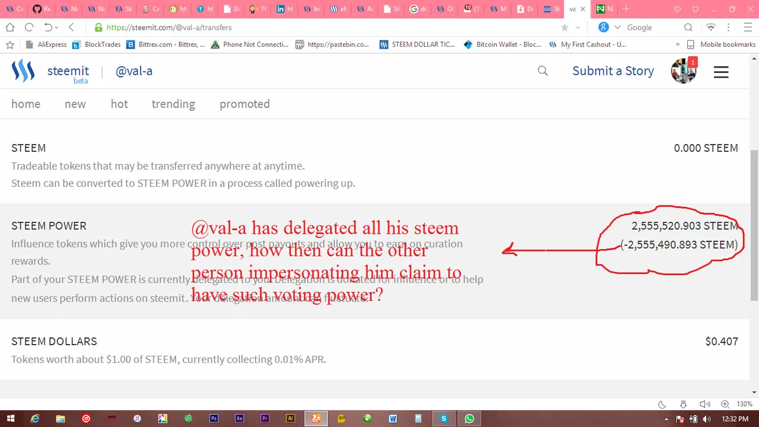Open Microsoft Word from the taskbar
759x427 pixels.
tap(393, 419)
